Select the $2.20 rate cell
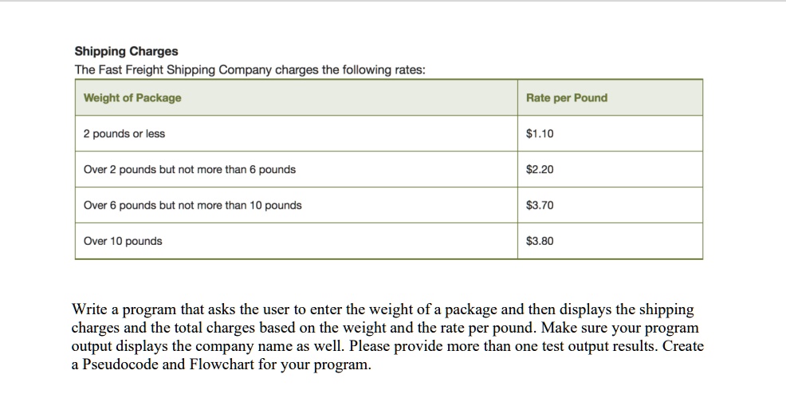This screenshot has width=786, height=394. tap(610, 169)
